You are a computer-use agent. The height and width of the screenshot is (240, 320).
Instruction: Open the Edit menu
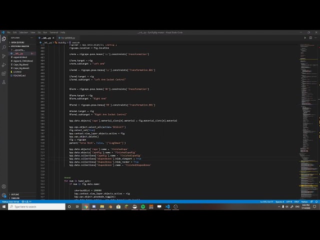tap(14, 32)
